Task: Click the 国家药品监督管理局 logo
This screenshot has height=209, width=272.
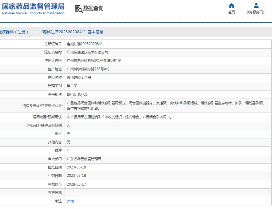Action: click(33, 7)
